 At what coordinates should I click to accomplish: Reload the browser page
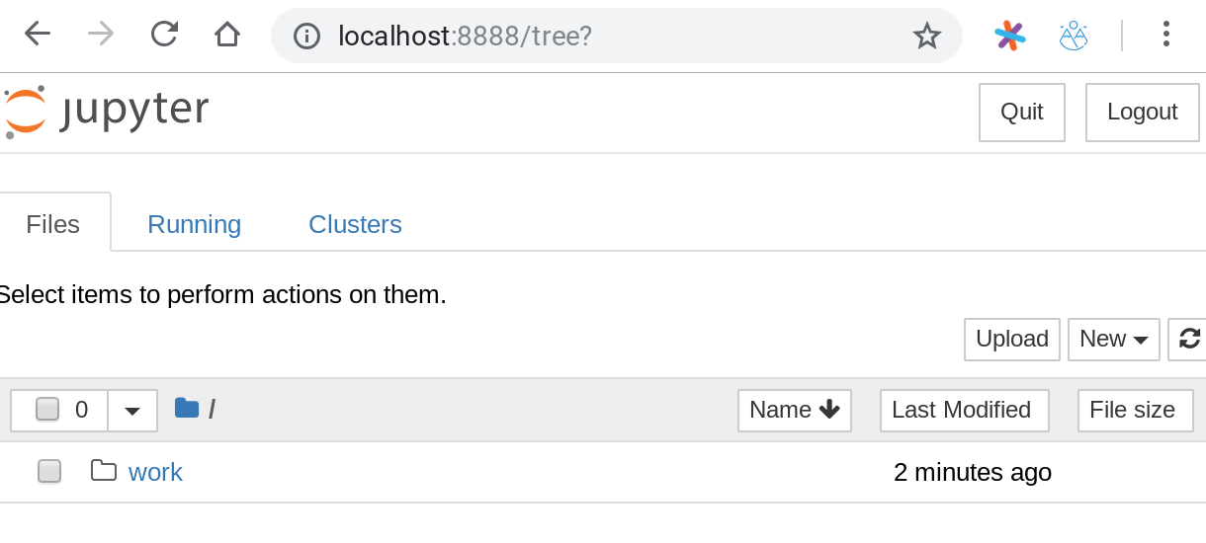[164, 35]
